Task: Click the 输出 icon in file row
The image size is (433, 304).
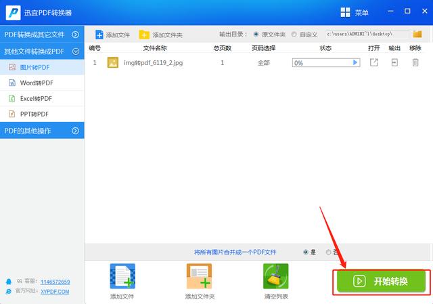Action: pos(394,62)
